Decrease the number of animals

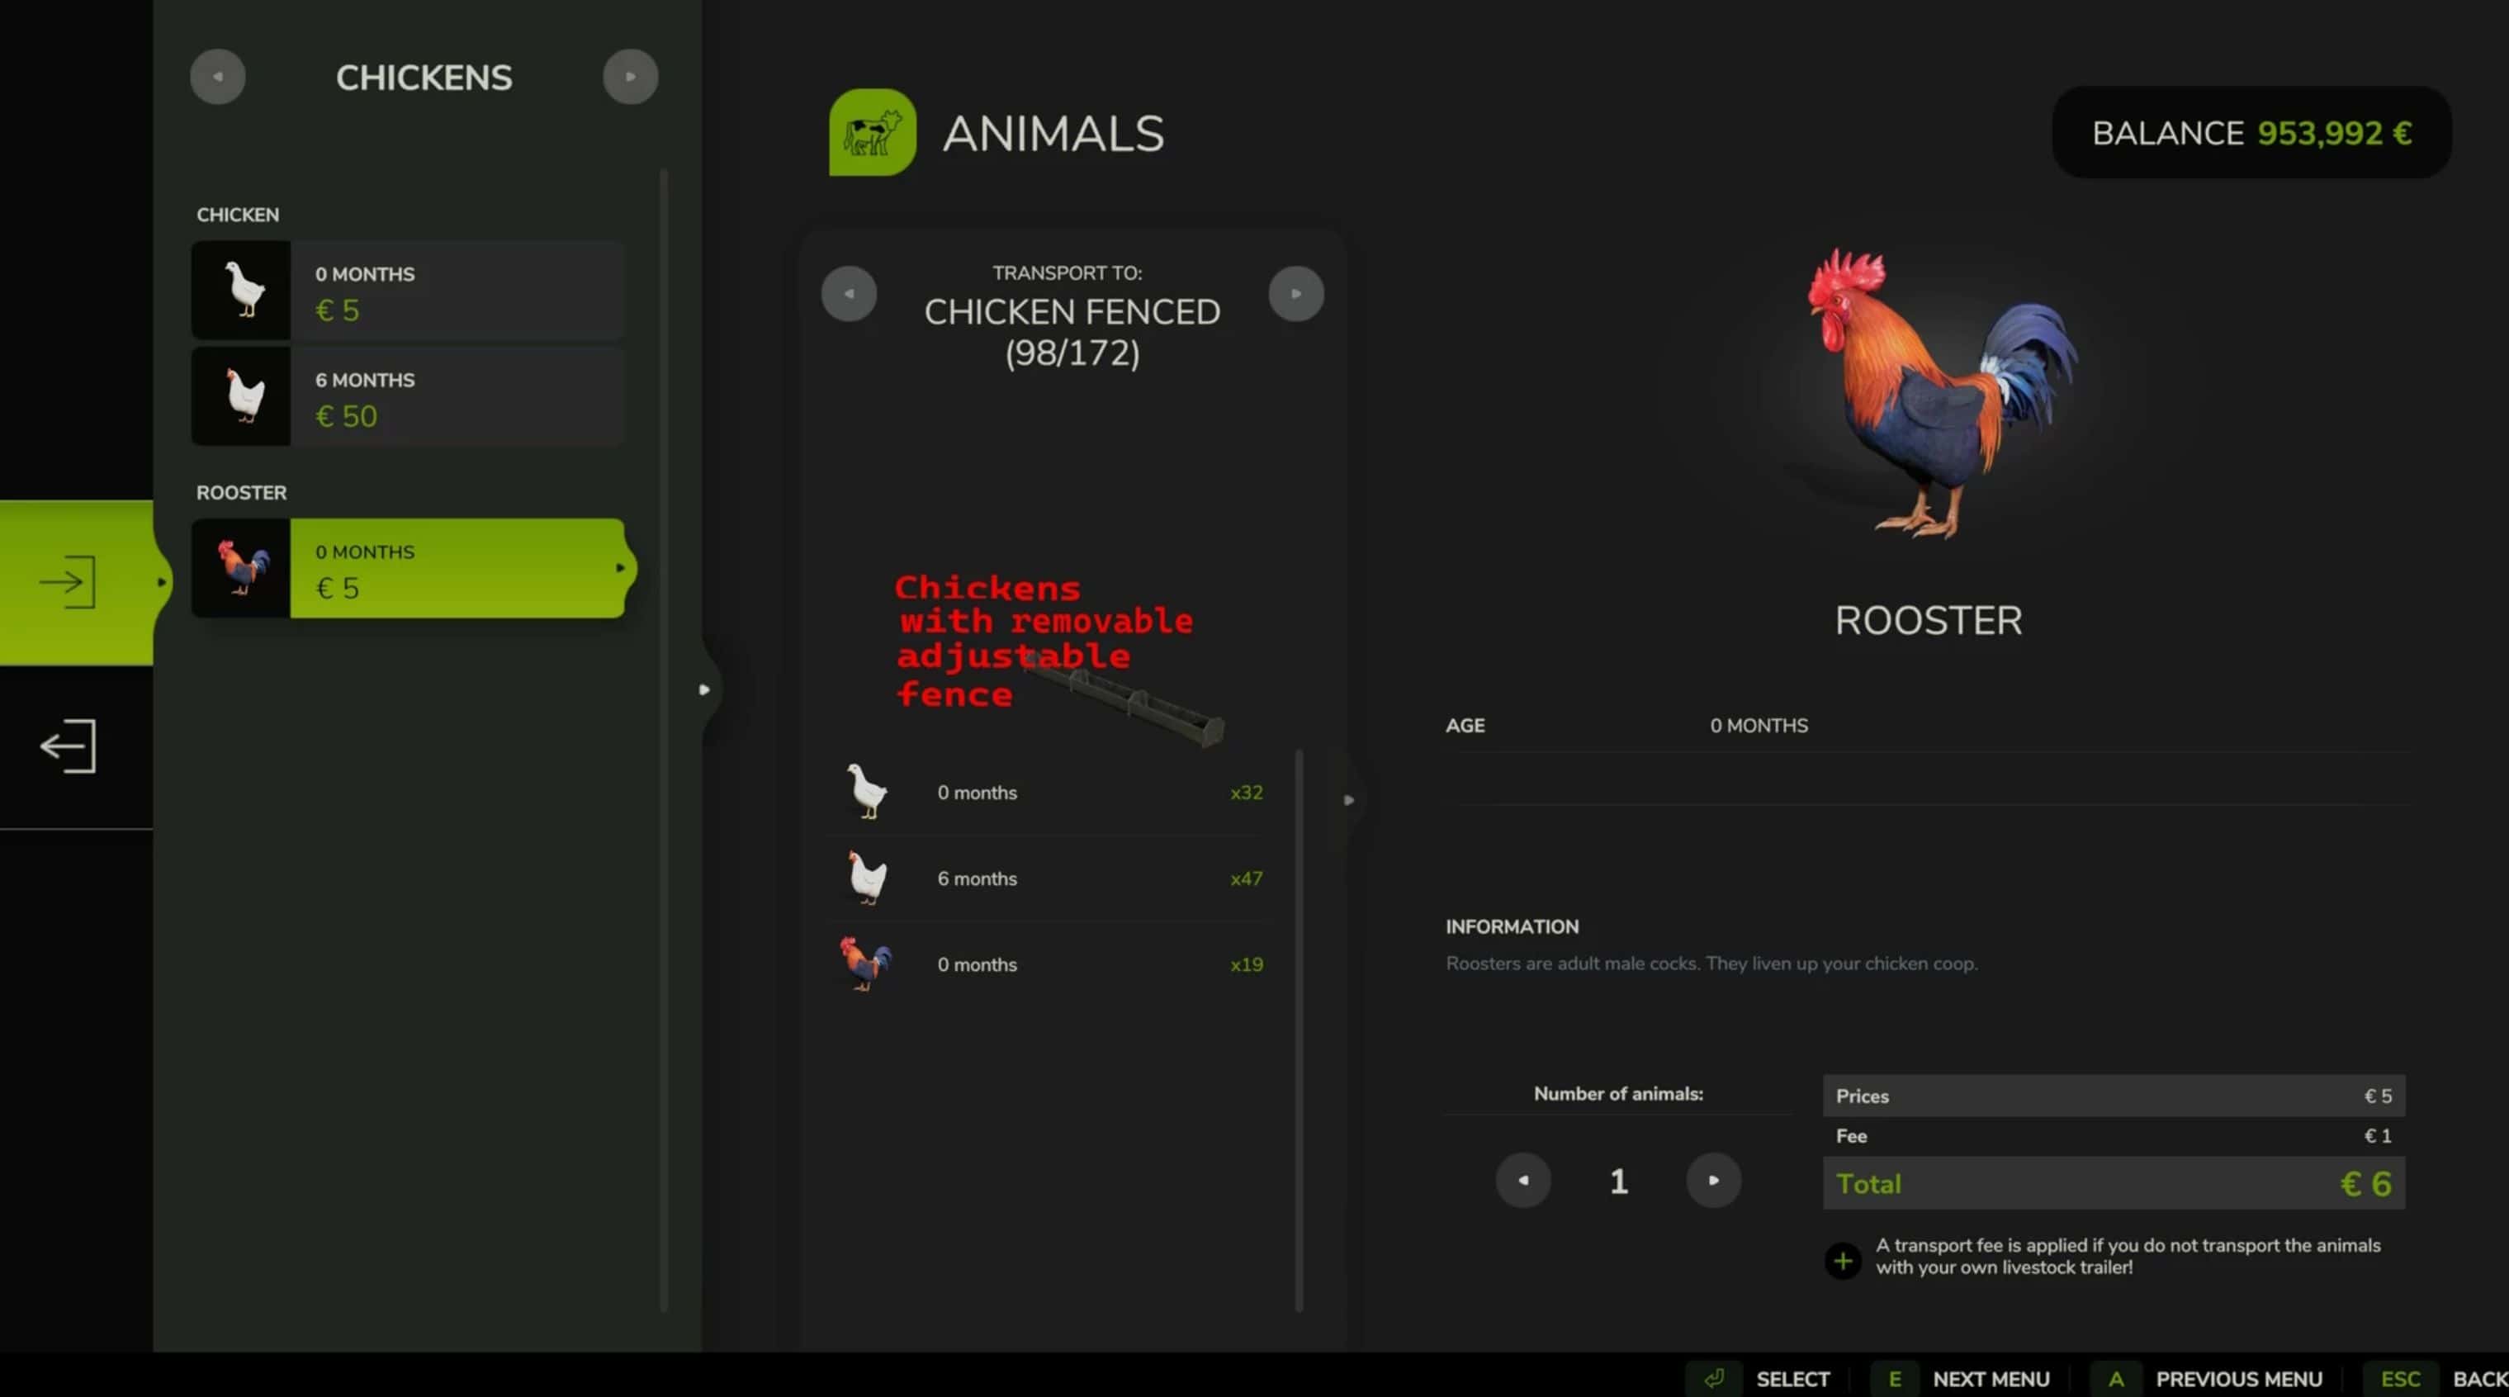1522,1181
